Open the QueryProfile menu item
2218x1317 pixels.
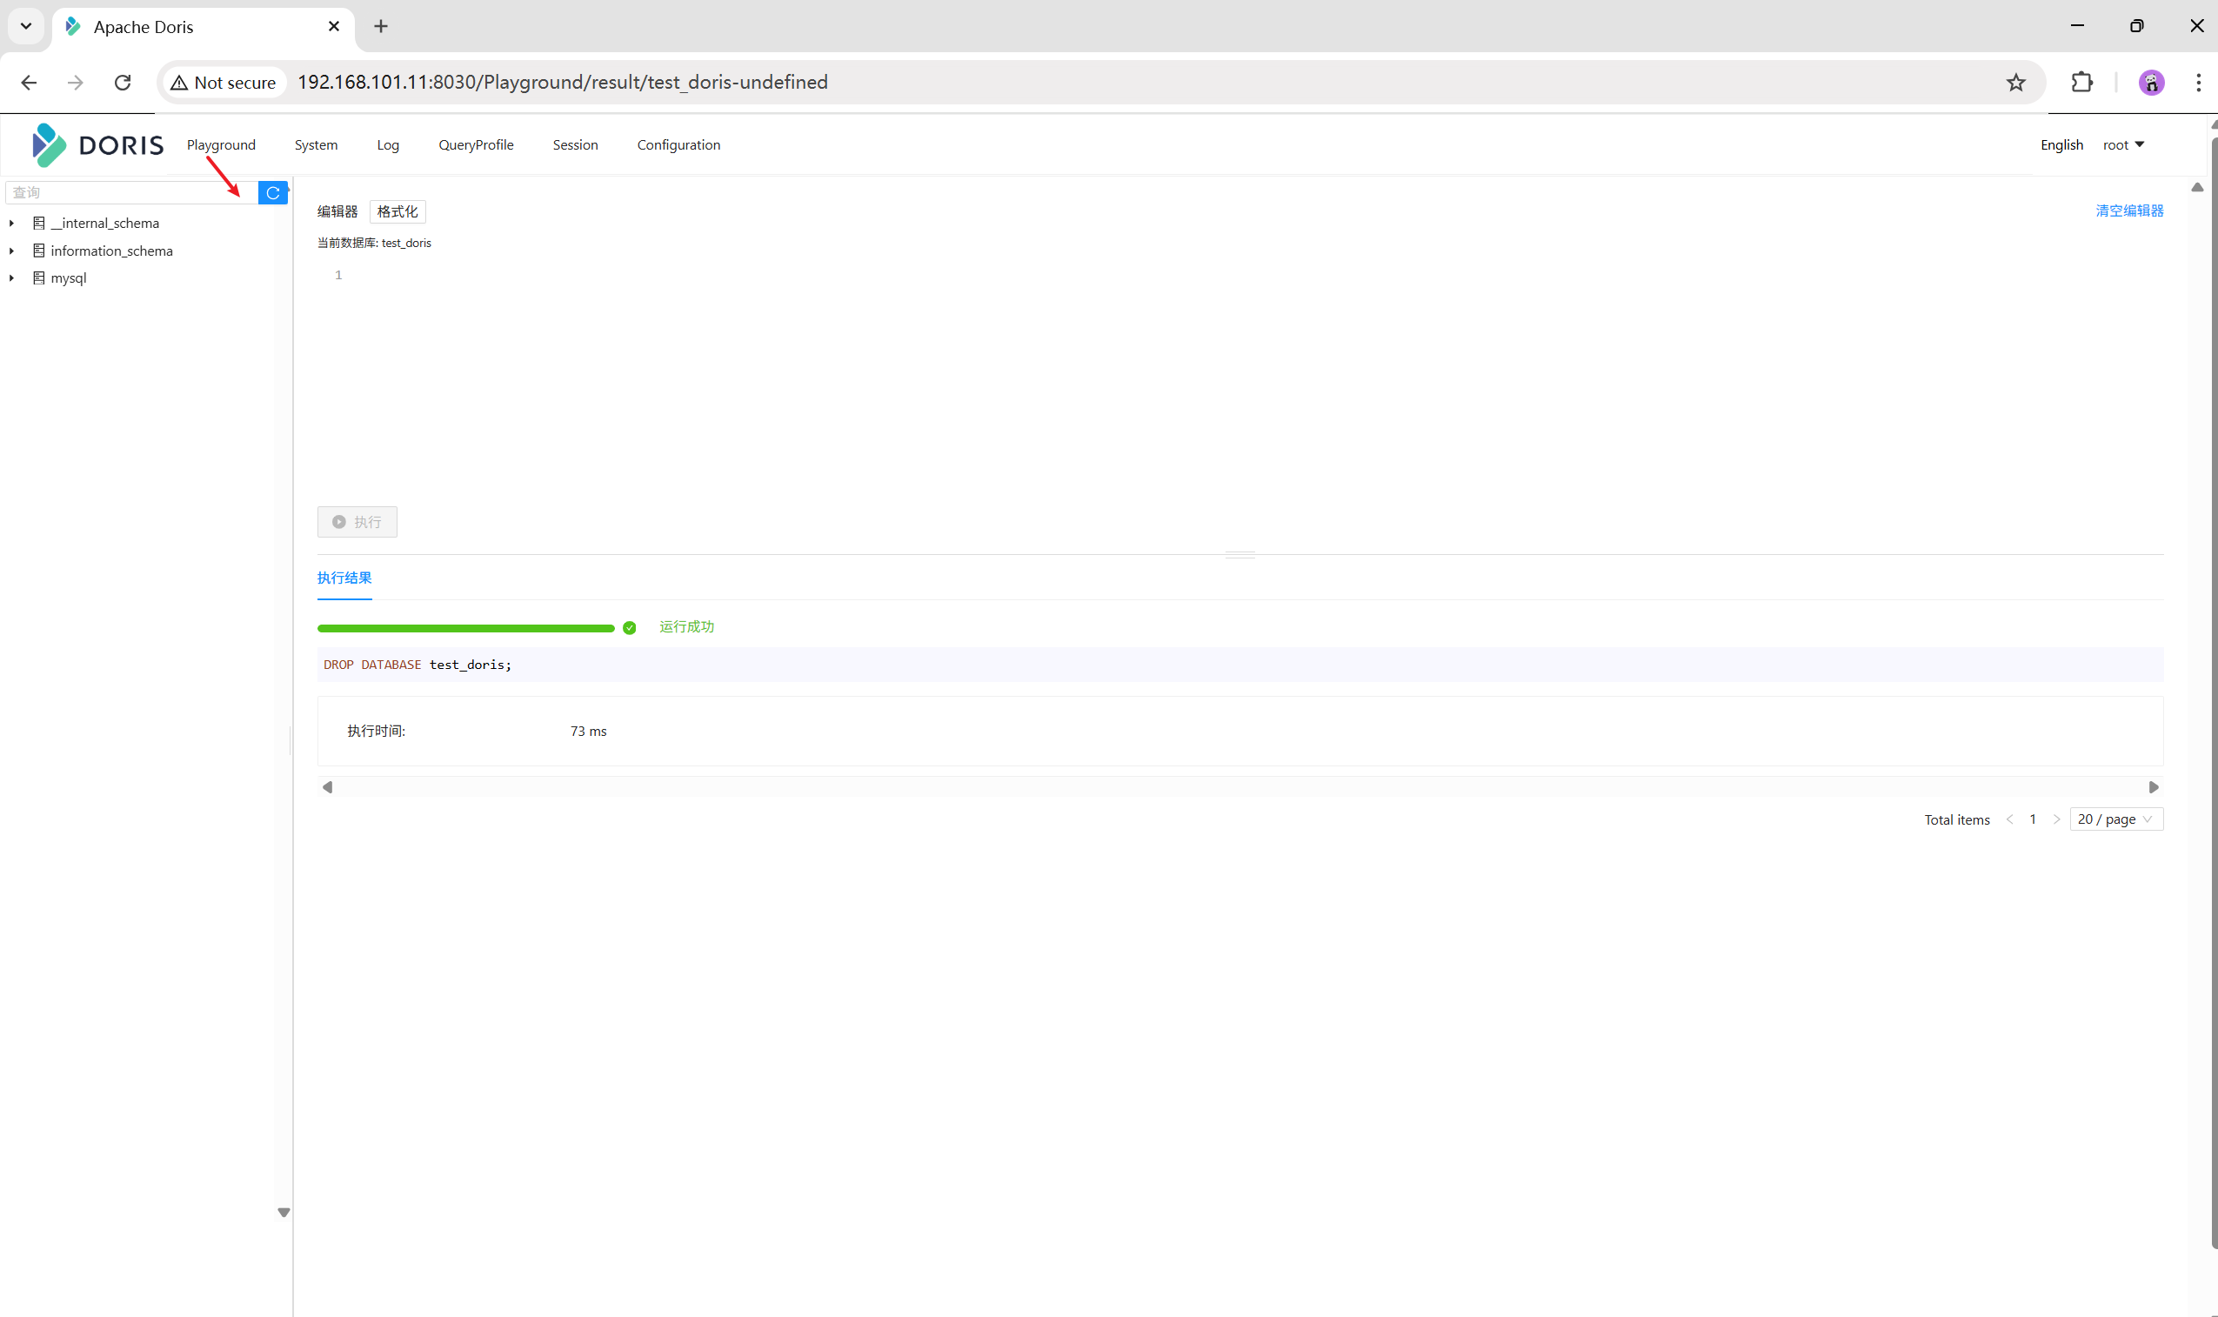pos(476,144)
